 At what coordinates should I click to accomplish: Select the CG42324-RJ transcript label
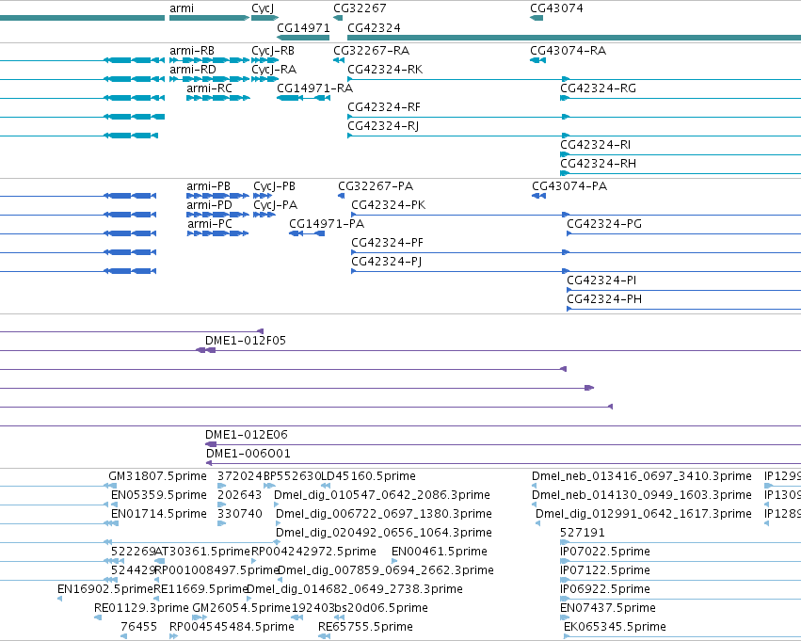point(383,126)
